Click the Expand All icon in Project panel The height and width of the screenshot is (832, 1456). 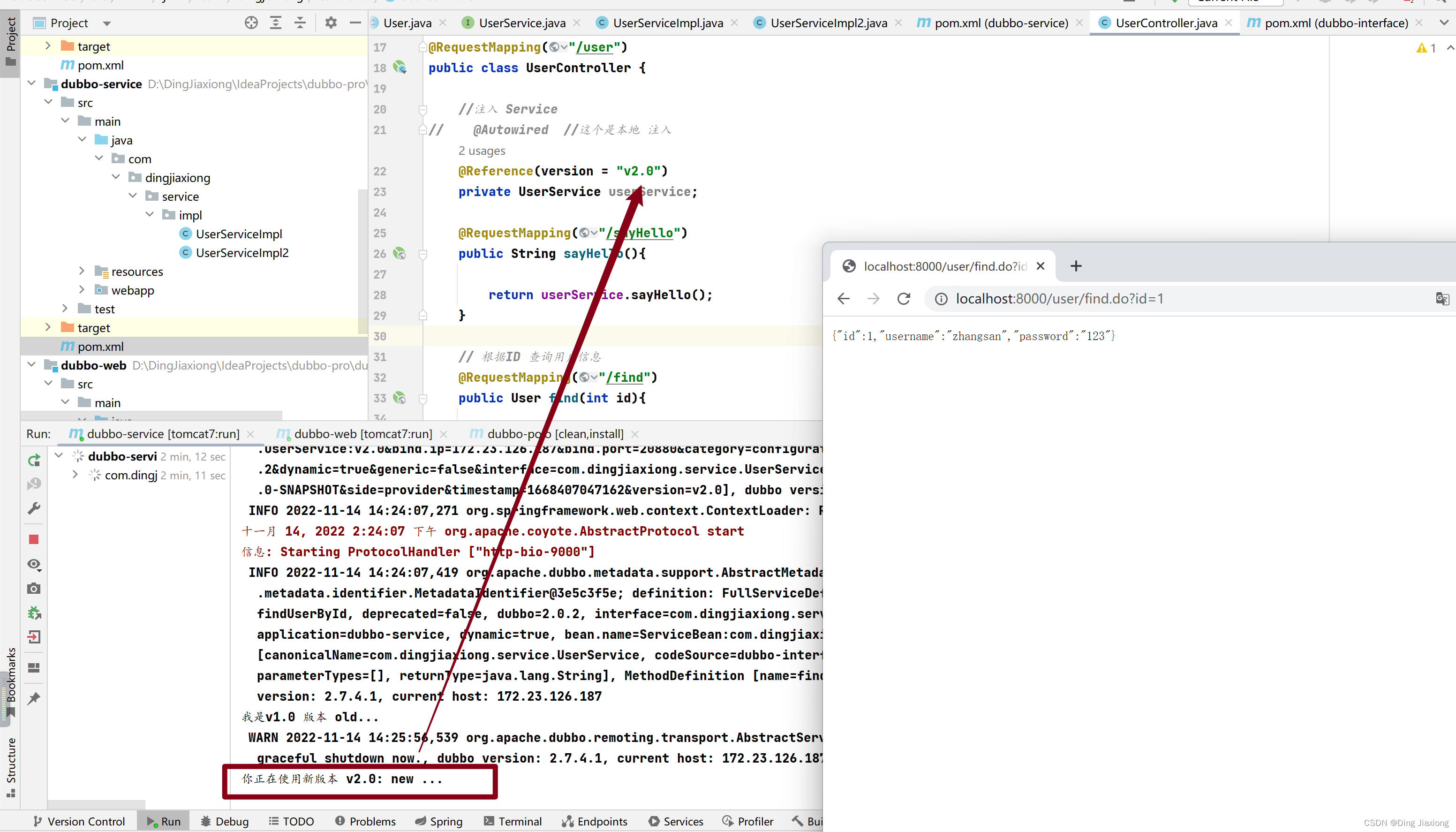(x=276, y=23)
